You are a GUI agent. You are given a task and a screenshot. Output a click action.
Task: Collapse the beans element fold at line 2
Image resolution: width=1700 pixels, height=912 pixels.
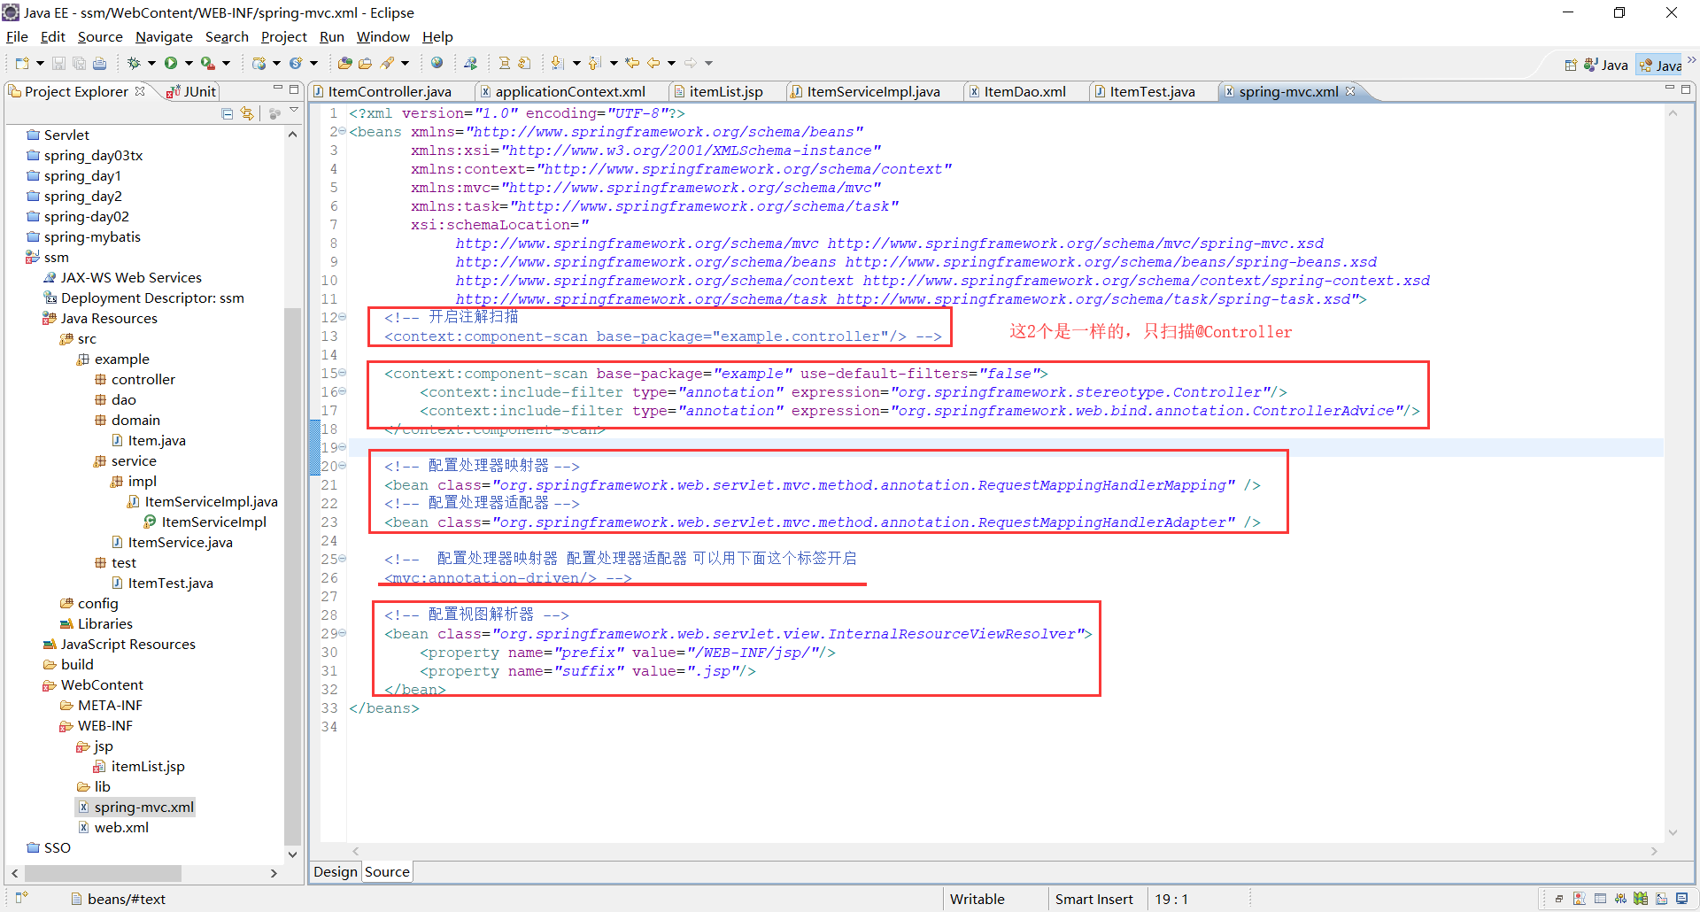click(343, 132)
